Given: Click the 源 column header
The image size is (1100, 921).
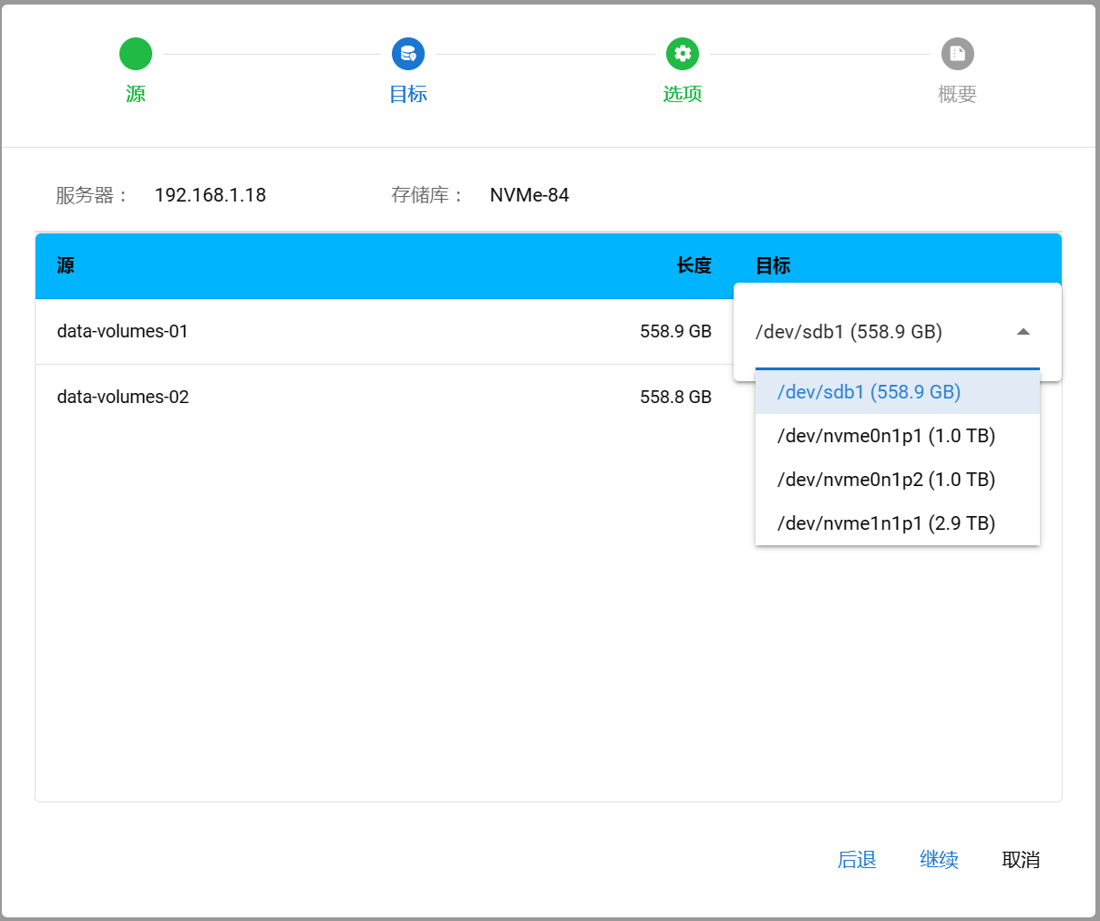Looking at the screenshot, I should (x=66, y=265).
